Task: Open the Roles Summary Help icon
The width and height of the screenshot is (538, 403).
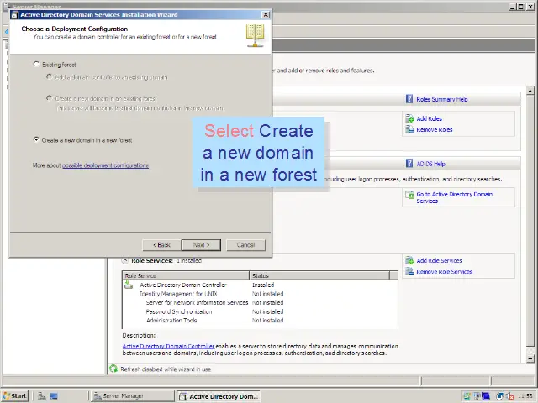Action: 409,99
